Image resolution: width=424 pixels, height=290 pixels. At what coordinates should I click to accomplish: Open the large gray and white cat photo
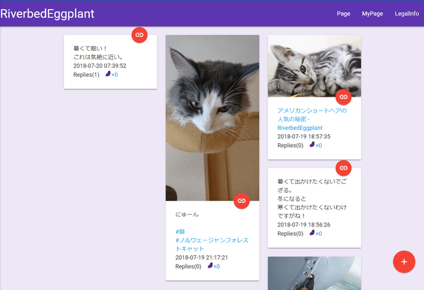pyautogui.click(x=212, y=115)
